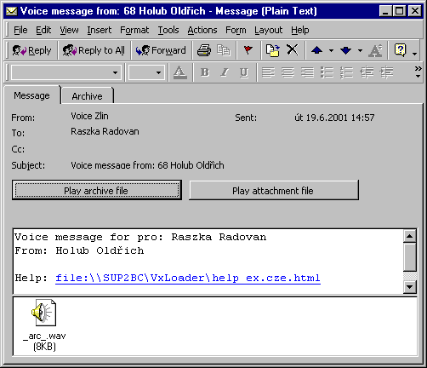Expand the font name dropdown
This screenshot has width=427, height=368.
(115, 72)
